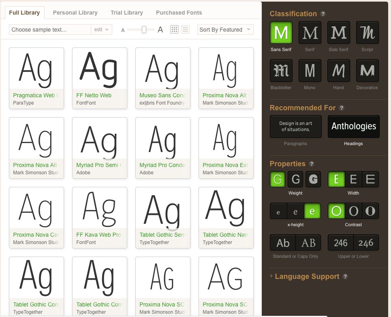This screenshot has height=317, width=391.
Task: Switch to the Full Library tab
Action: coord(24,13)
